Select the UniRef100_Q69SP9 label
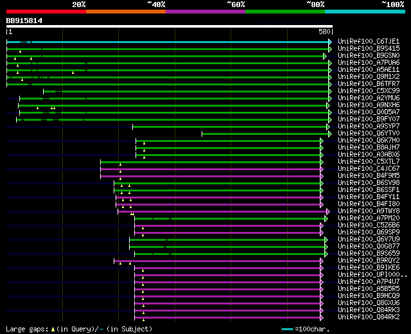The image size is (411, 334). coord(369,233)
